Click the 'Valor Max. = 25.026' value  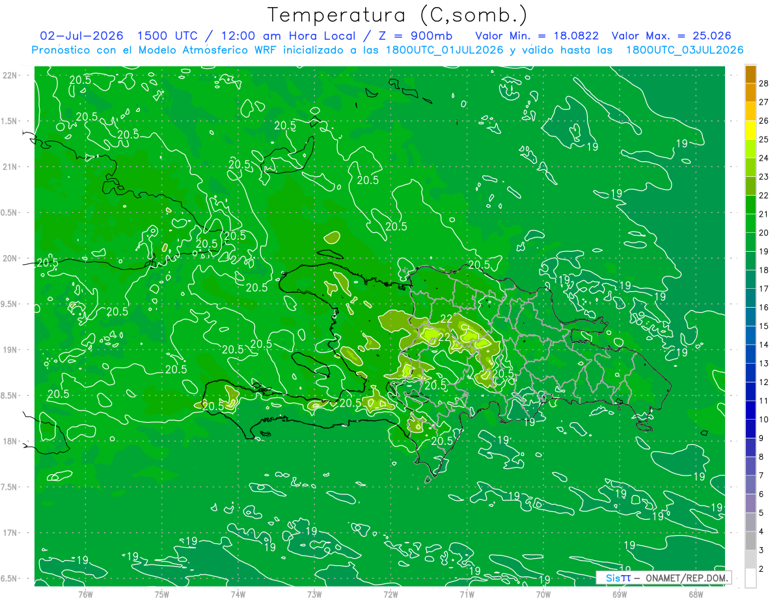point(671,36)
